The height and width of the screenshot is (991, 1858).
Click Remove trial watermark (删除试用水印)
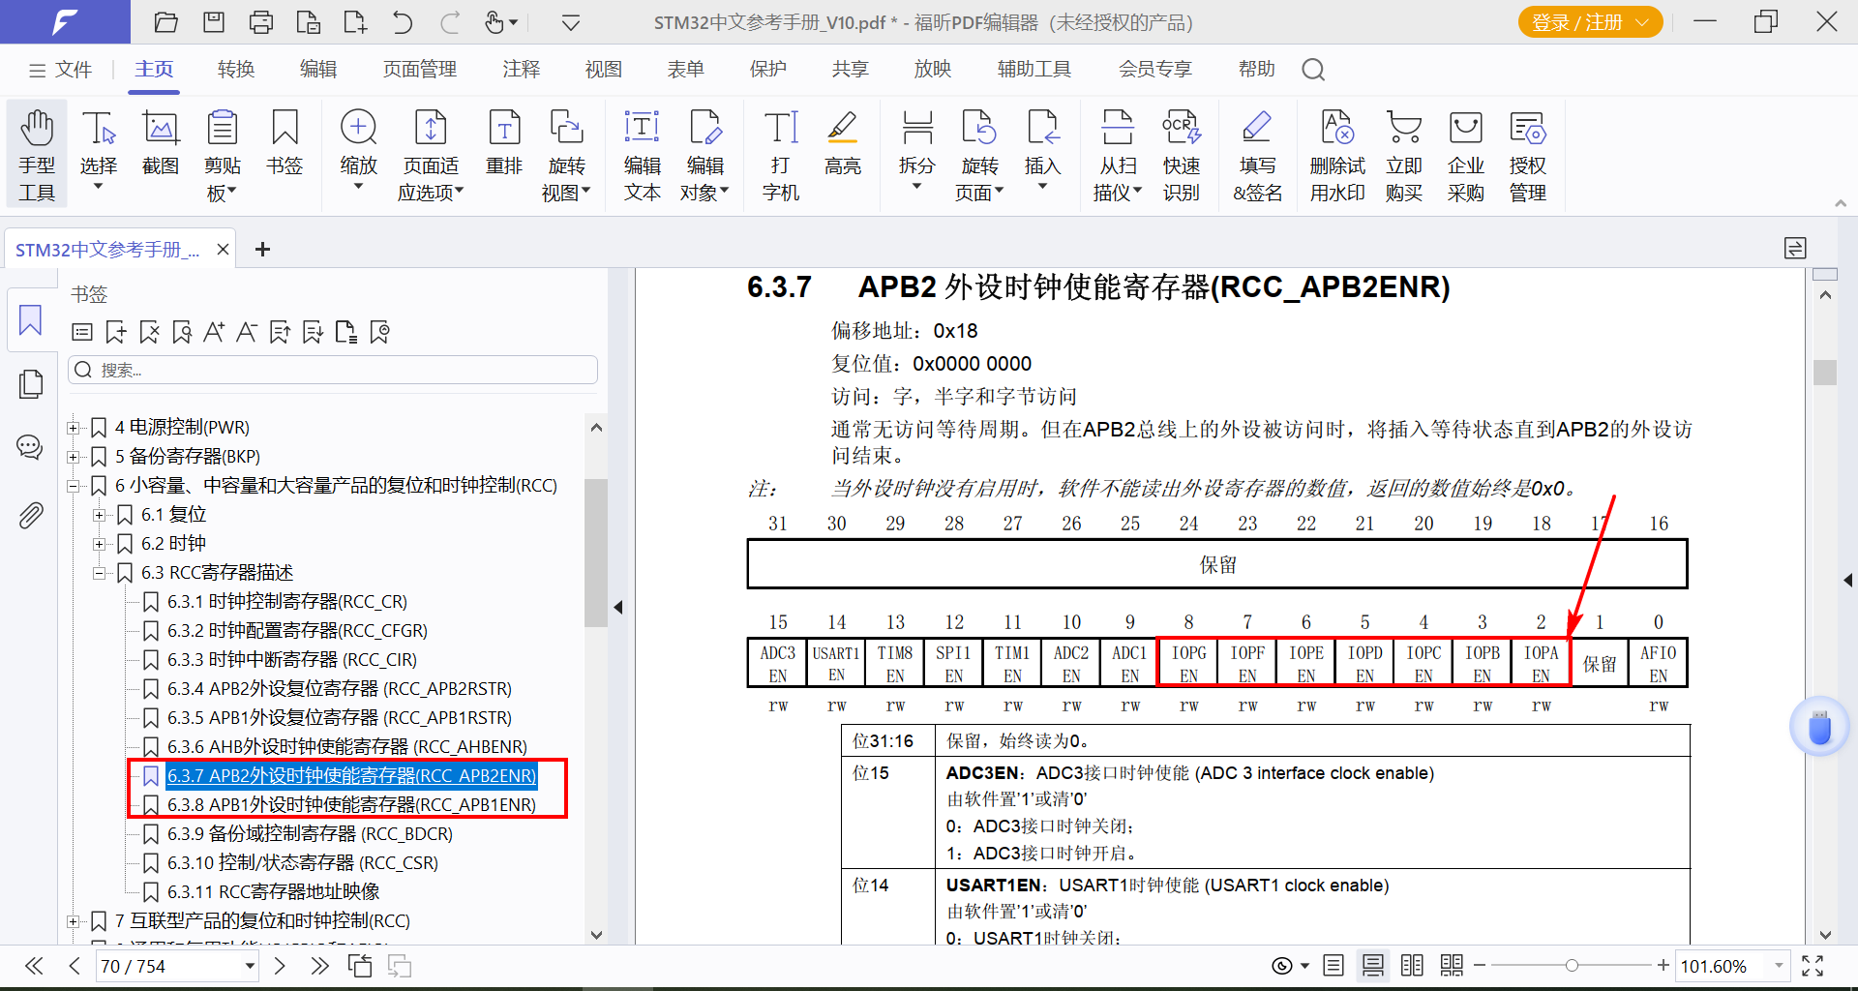point(1337,155)
